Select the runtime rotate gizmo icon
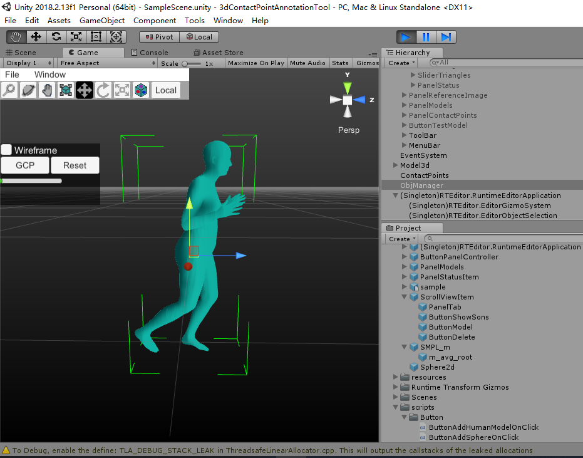Screen dimensions: 583x458 coord(103,90)
